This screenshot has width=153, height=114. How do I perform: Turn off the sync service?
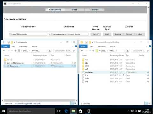tap(96, 34)
